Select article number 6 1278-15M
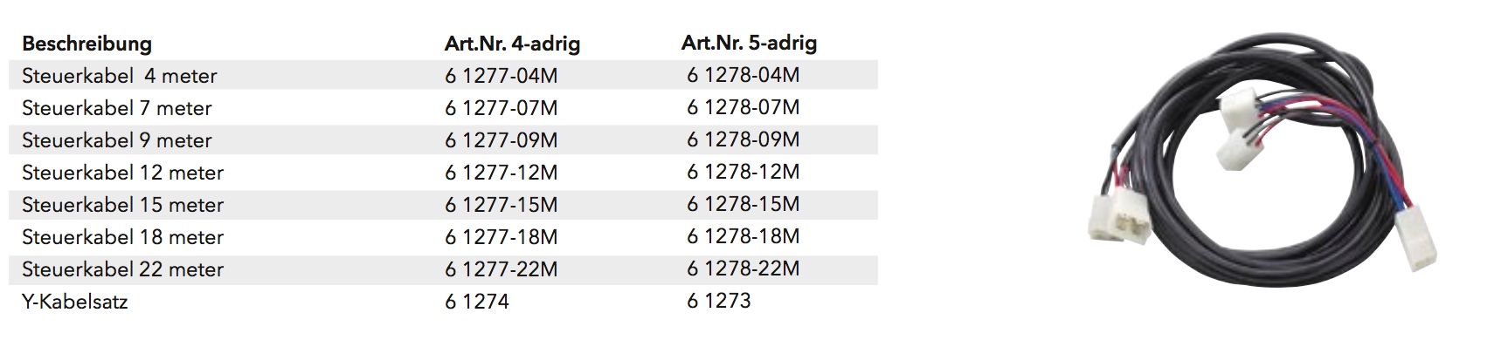This screenshot has height=340, width=1508. [x=744, y=204]
